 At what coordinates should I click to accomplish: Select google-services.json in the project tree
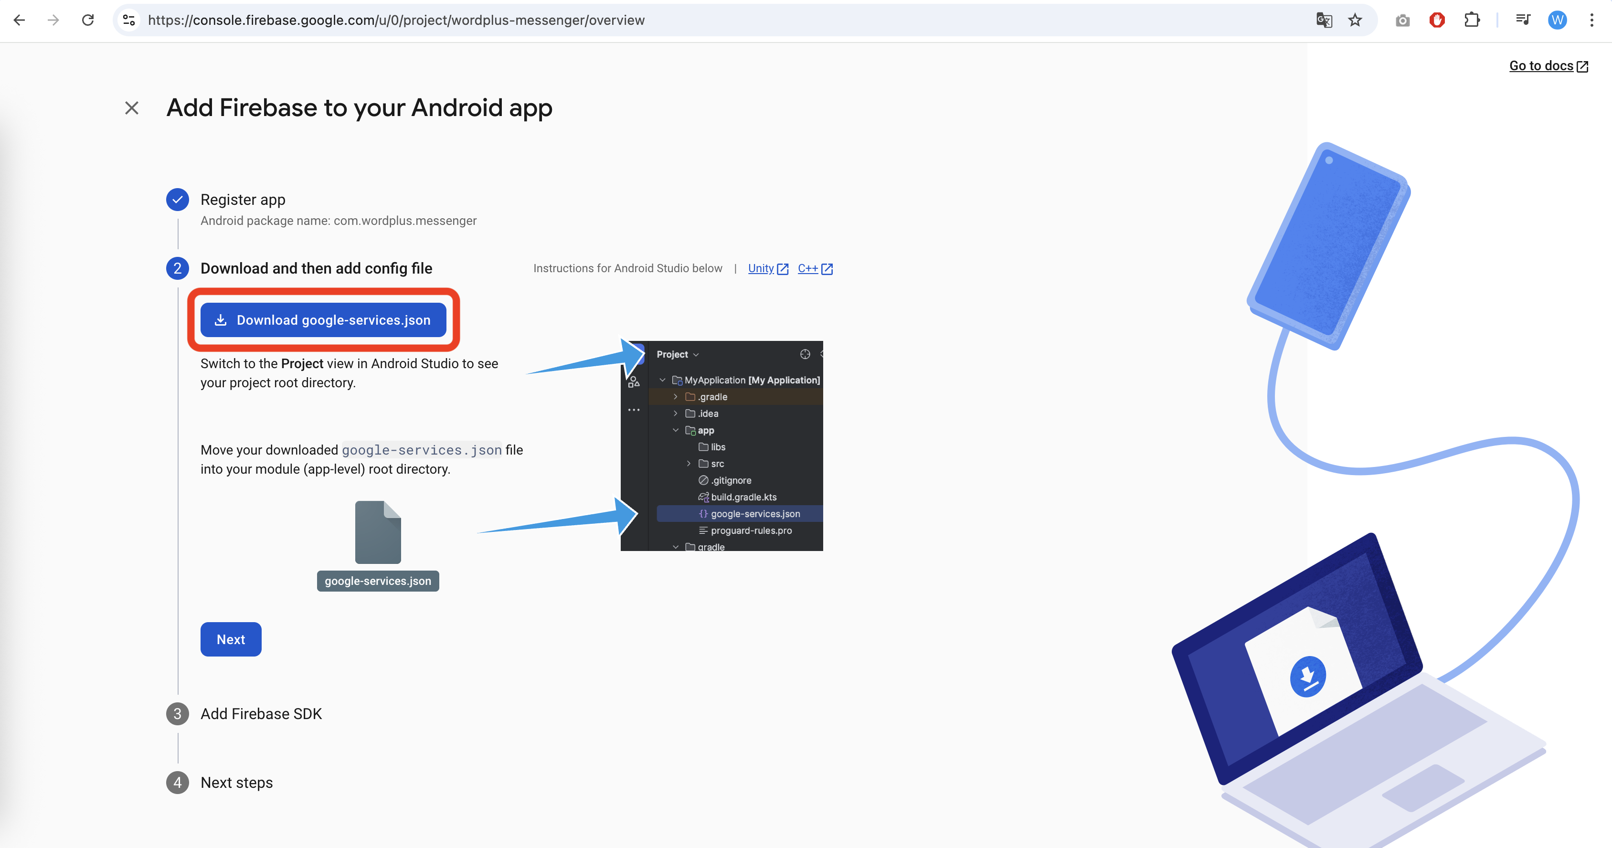tap(740, 514)
